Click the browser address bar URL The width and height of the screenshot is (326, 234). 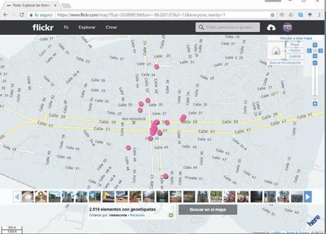(141, 15)
